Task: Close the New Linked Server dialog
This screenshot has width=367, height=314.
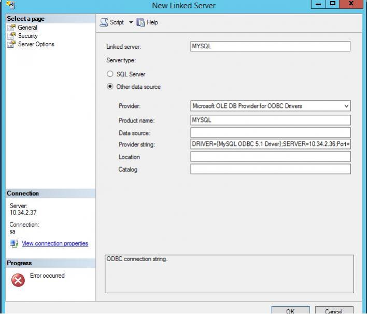Action: pyautogui.click(x=351, y=4)
